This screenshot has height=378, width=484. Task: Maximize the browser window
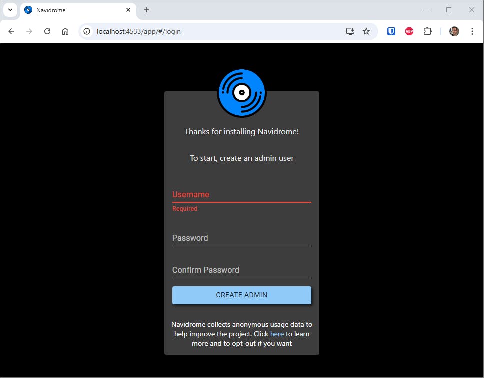tap(449, 10)
